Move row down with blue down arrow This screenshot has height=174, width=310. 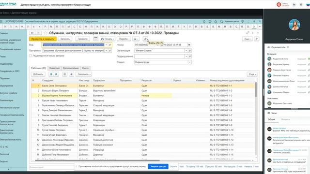click(x=56, y=74)
